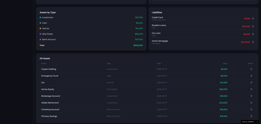Select the Home Equity row name
This screenshot has width=261, height=124.
coord(48,89)
